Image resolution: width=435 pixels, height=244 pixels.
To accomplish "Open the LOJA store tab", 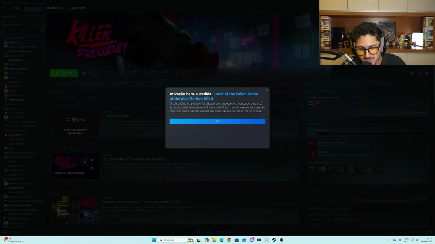I will coord(17,8).
